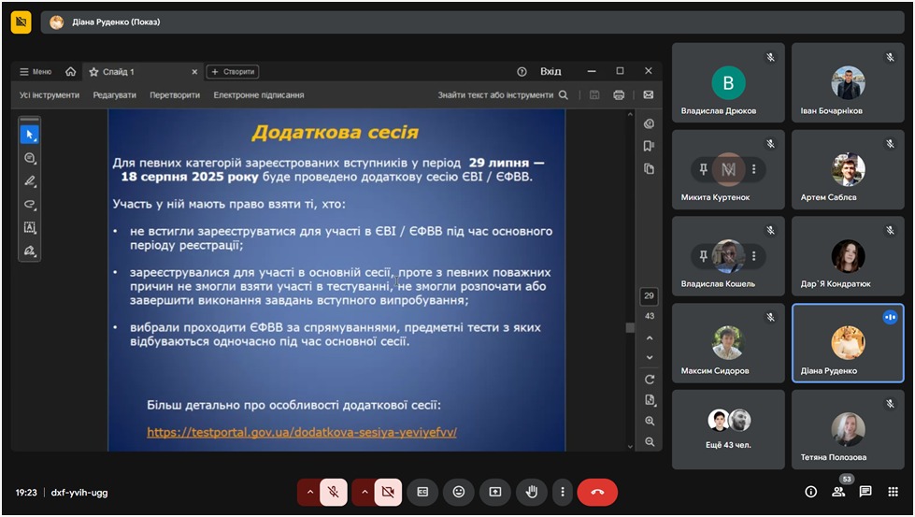Image resolution: width=915 pixels, height=517 pixels.
Task: Open the emoji reactions button
Action: point(459,492)
